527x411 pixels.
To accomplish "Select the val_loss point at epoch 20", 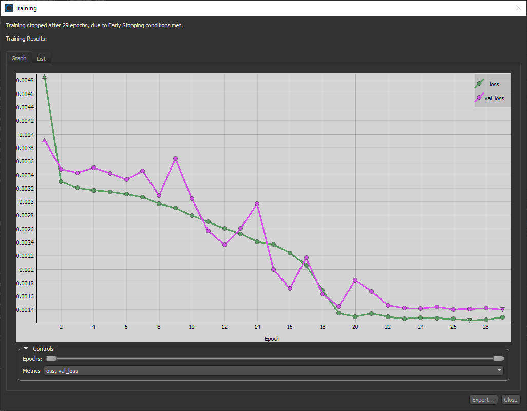I will [x=355, y=280].
